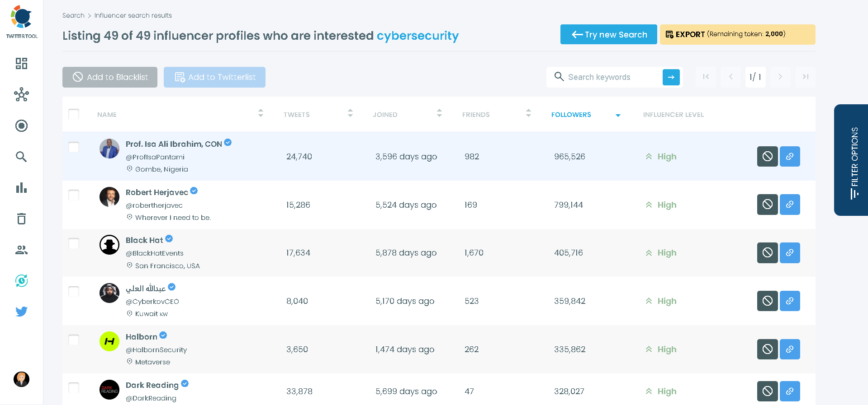Open link icon for @CyberkovCEO
Image resolution: width=868 pixels, height=405 pixels.
(790, 301)
